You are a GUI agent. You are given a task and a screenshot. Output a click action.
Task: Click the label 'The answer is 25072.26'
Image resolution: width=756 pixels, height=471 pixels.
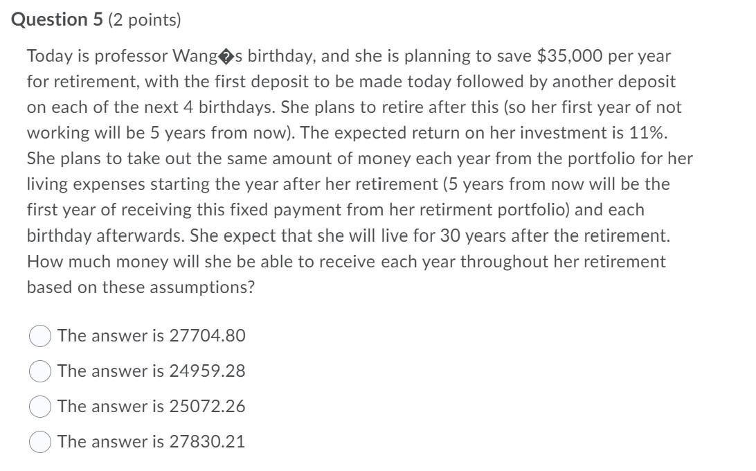[154, 407]
